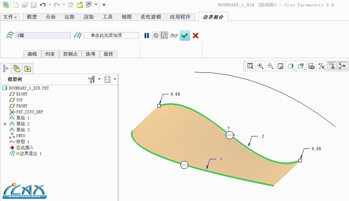This screenshot has width=349, height=201.
Task: Switch to the 渲染 ribbon tab
Action: 89,17
